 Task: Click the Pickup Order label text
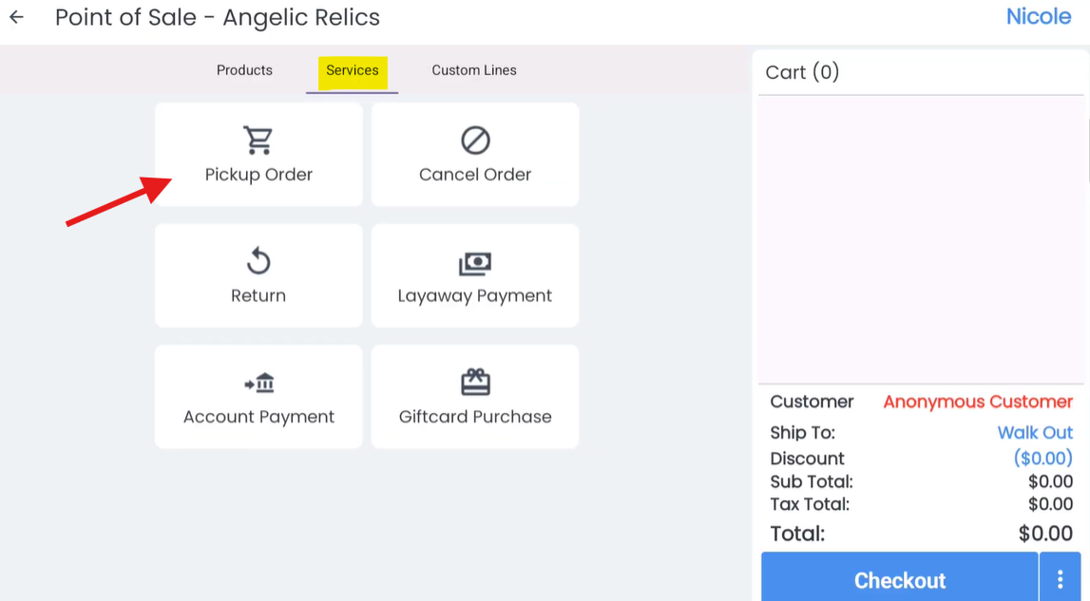click(258, 175)
